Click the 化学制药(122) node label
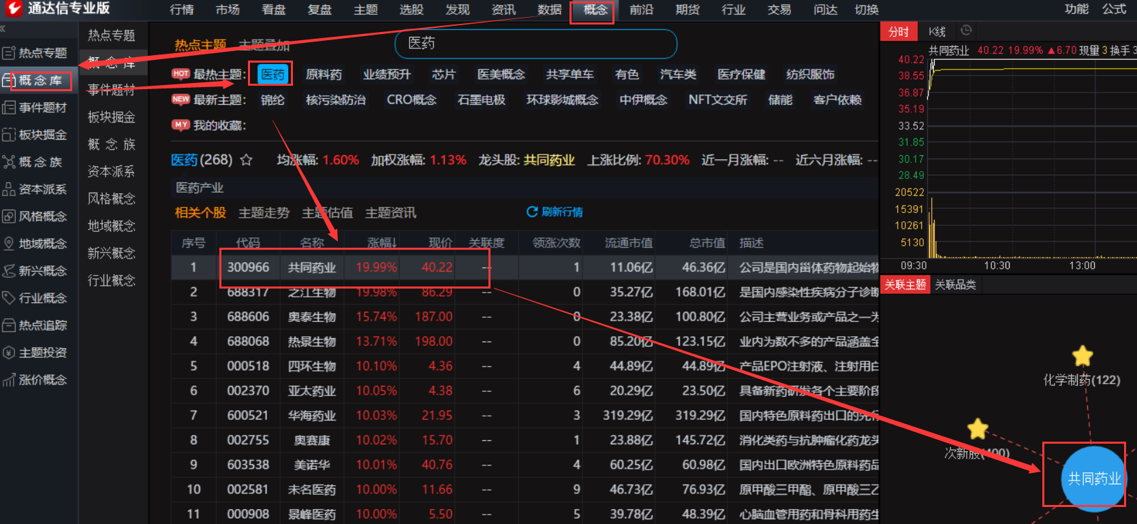 coord(1082,380)
